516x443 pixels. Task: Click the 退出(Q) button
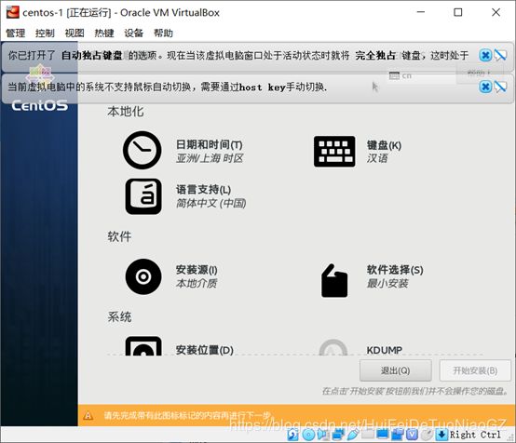tap(396, 370)
